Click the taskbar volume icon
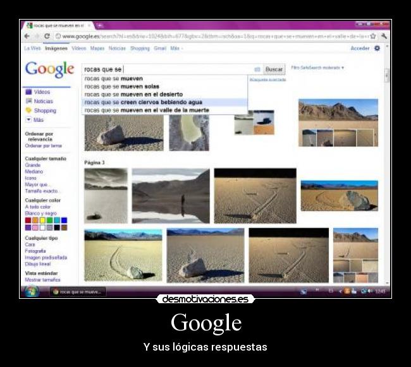The height and width of the screenshot is (367, 411). coord(371,291)
